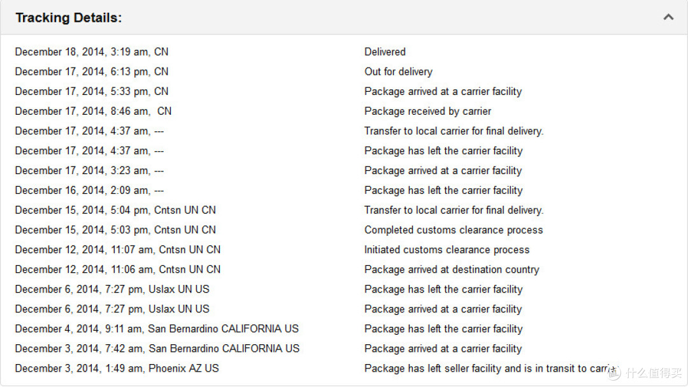Click the Out for delivery status
This screenshot has height=387, width=688.
pos(398,71)
